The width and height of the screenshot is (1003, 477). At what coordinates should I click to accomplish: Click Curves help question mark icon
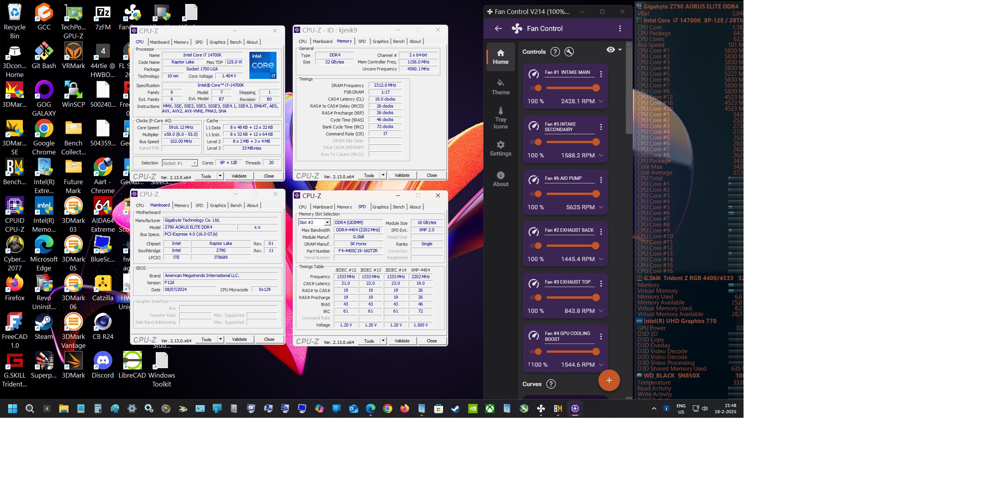(x=551, y=384)
